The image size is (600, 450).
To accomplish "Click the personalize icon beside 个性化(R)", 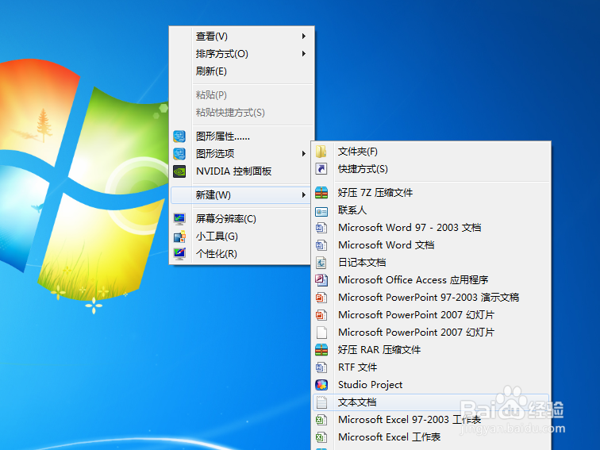I will click(x=179, y=254).
